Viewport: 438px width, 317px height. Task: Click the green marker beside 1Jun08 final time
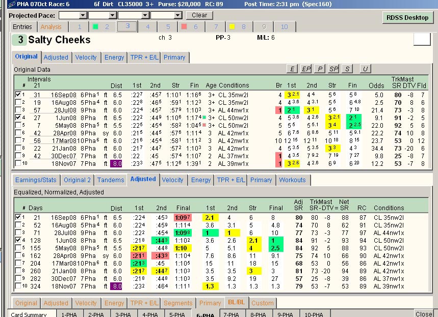coord(204,118)
